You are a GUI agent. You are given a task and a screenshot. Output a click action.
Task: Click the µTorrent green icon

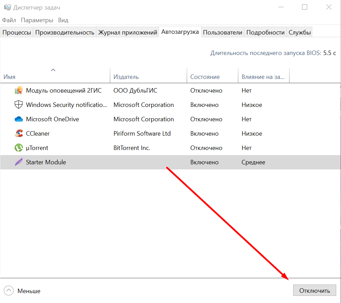coord(19,148)
